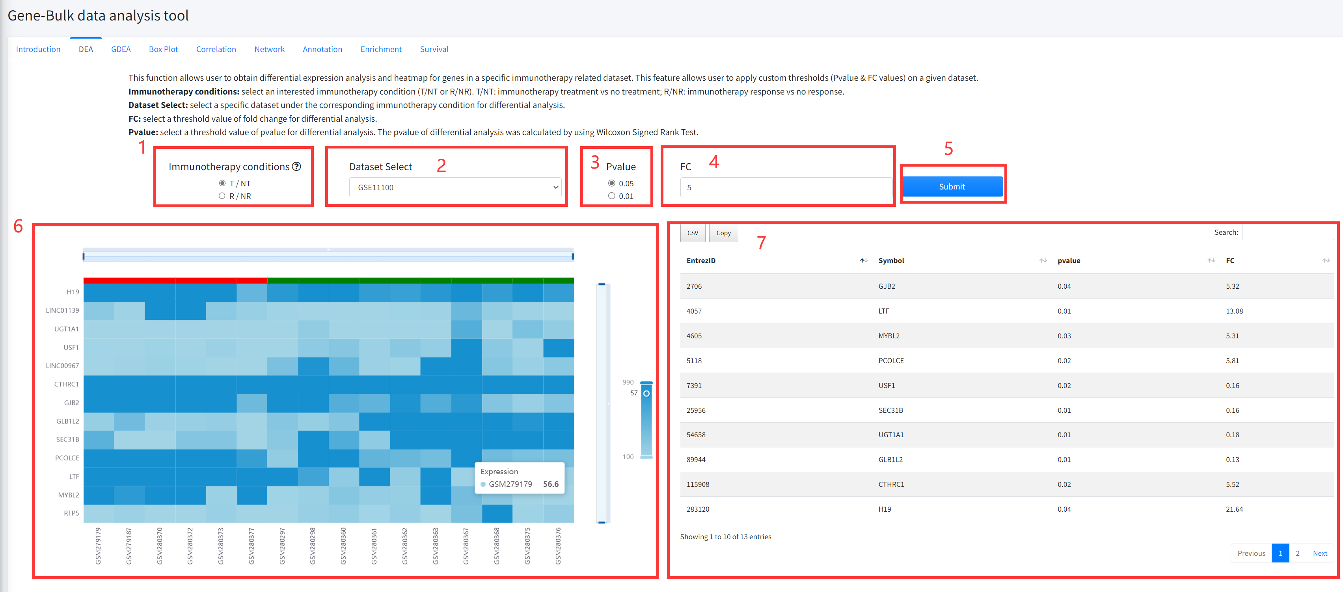The width and height of the screenshot is (1343, 592).
Task: Click right handle of horizontal zoom bar
Action: click(x=572, y=256)
